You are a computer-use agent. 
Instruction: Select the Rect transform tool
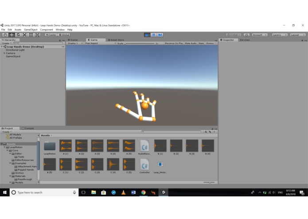coord(31,35)
